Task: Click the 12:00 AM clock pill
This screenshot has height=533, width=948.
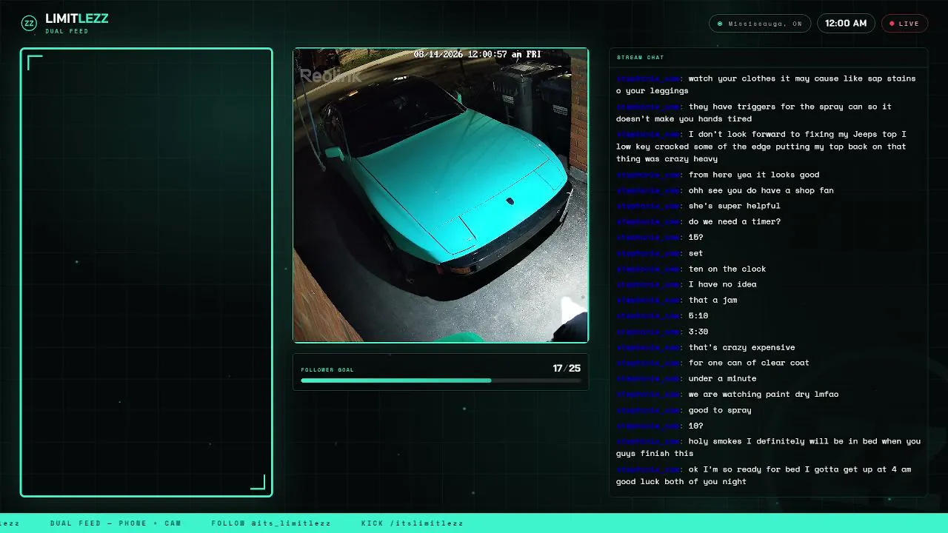Action: (x=846, y=24)
